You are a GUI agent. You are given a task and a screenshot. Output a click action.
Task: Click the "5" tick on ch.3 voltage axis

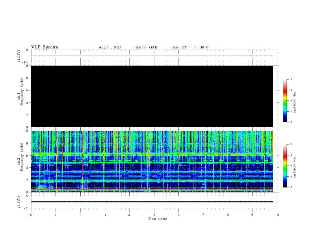pos(28,196)
